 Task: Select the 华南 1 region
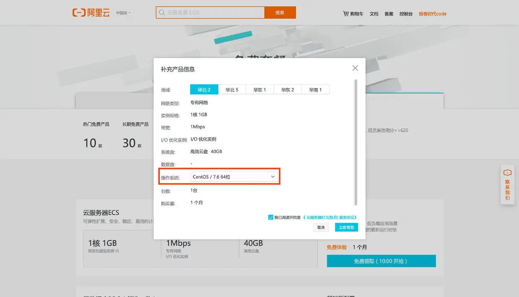[316, 90]
